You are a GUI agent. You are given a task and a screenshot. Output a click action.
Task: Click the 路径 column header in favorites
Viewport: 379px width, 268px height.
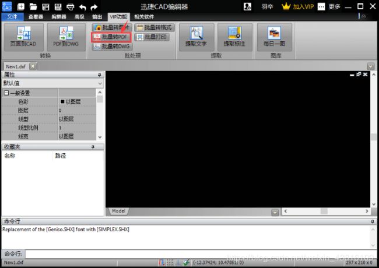pos(61,156)
